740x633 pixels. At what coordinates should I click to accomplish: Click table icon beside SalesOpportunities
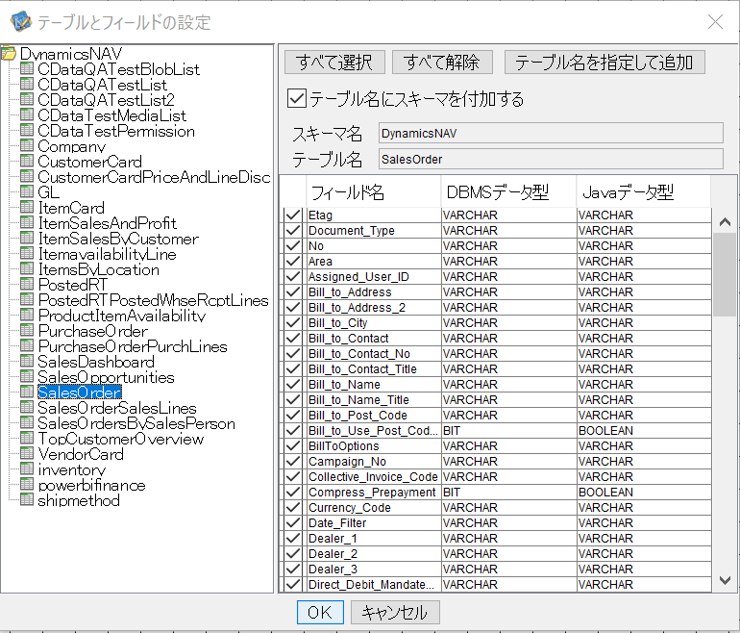pyautogui.click(x=27, y=376)
